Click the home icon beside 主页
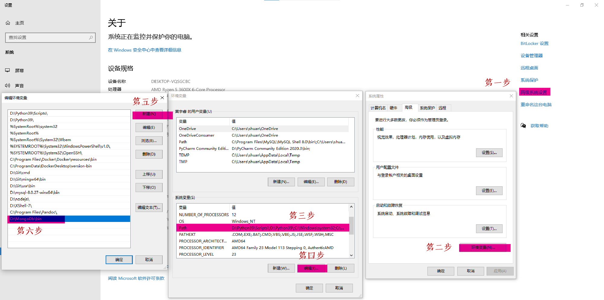The height and width of the screenshot is (300, 604). click(8, 23)
